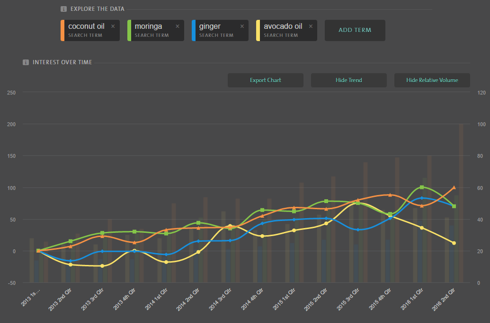The height and width of the screenshot is (323, 490).
Task: Hide the trend lines
Action: tap(348, 80)
